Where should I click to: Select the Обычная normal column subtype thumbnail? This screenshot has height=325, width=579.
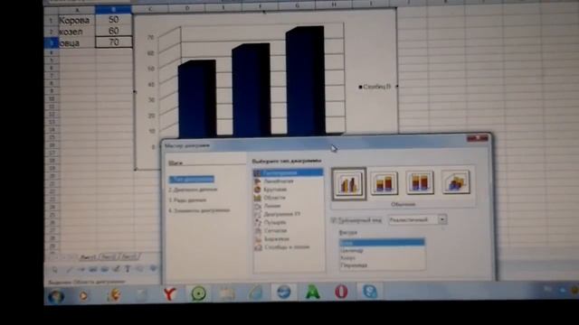[348, 183]
